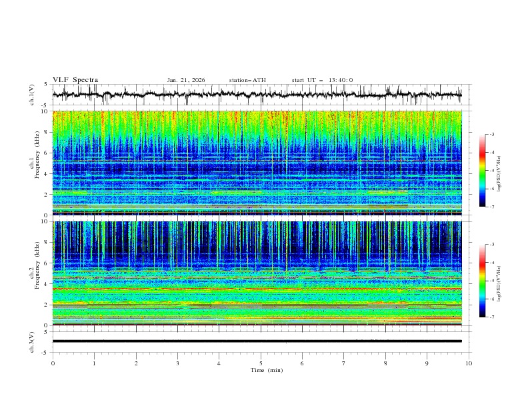
Task: Click the '5' tick on the time axis
Action: click(x=261, y=363)
